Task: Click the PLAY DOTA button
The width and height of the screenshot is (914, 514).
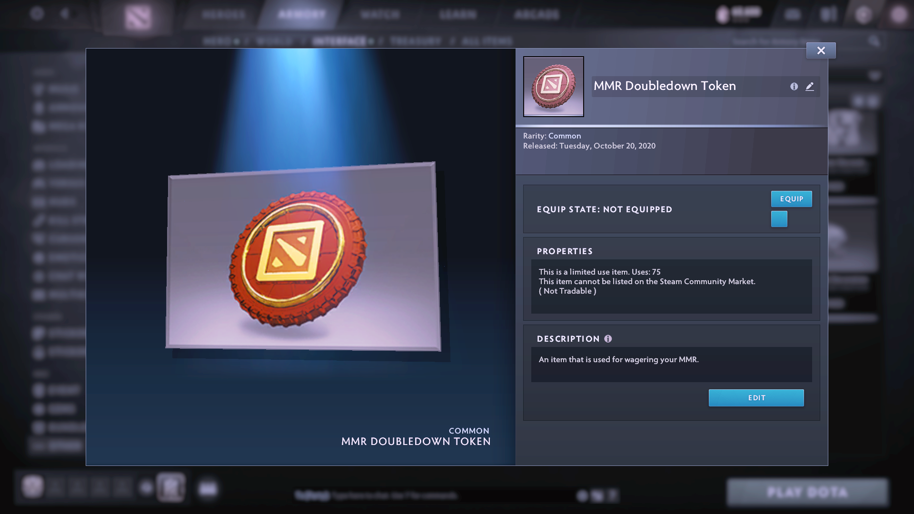Action: 808,492
